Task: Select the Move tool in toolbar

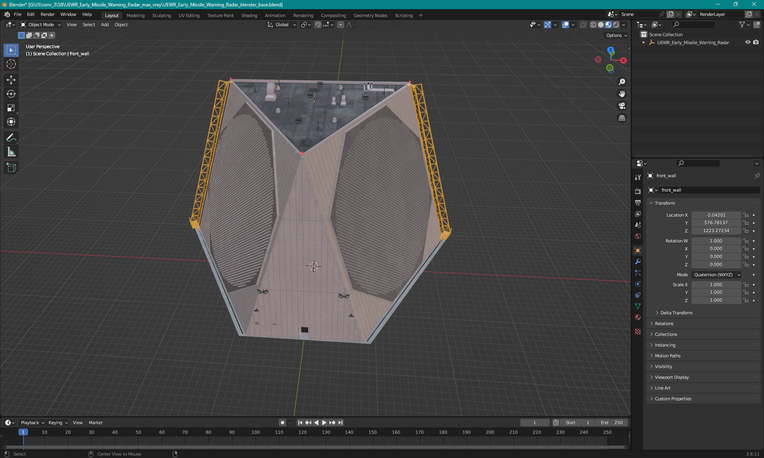Action: [x=11, y=80]
